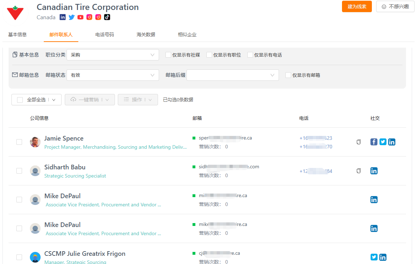Expand the 全部全选 dropdown arrow

point(54,100)
